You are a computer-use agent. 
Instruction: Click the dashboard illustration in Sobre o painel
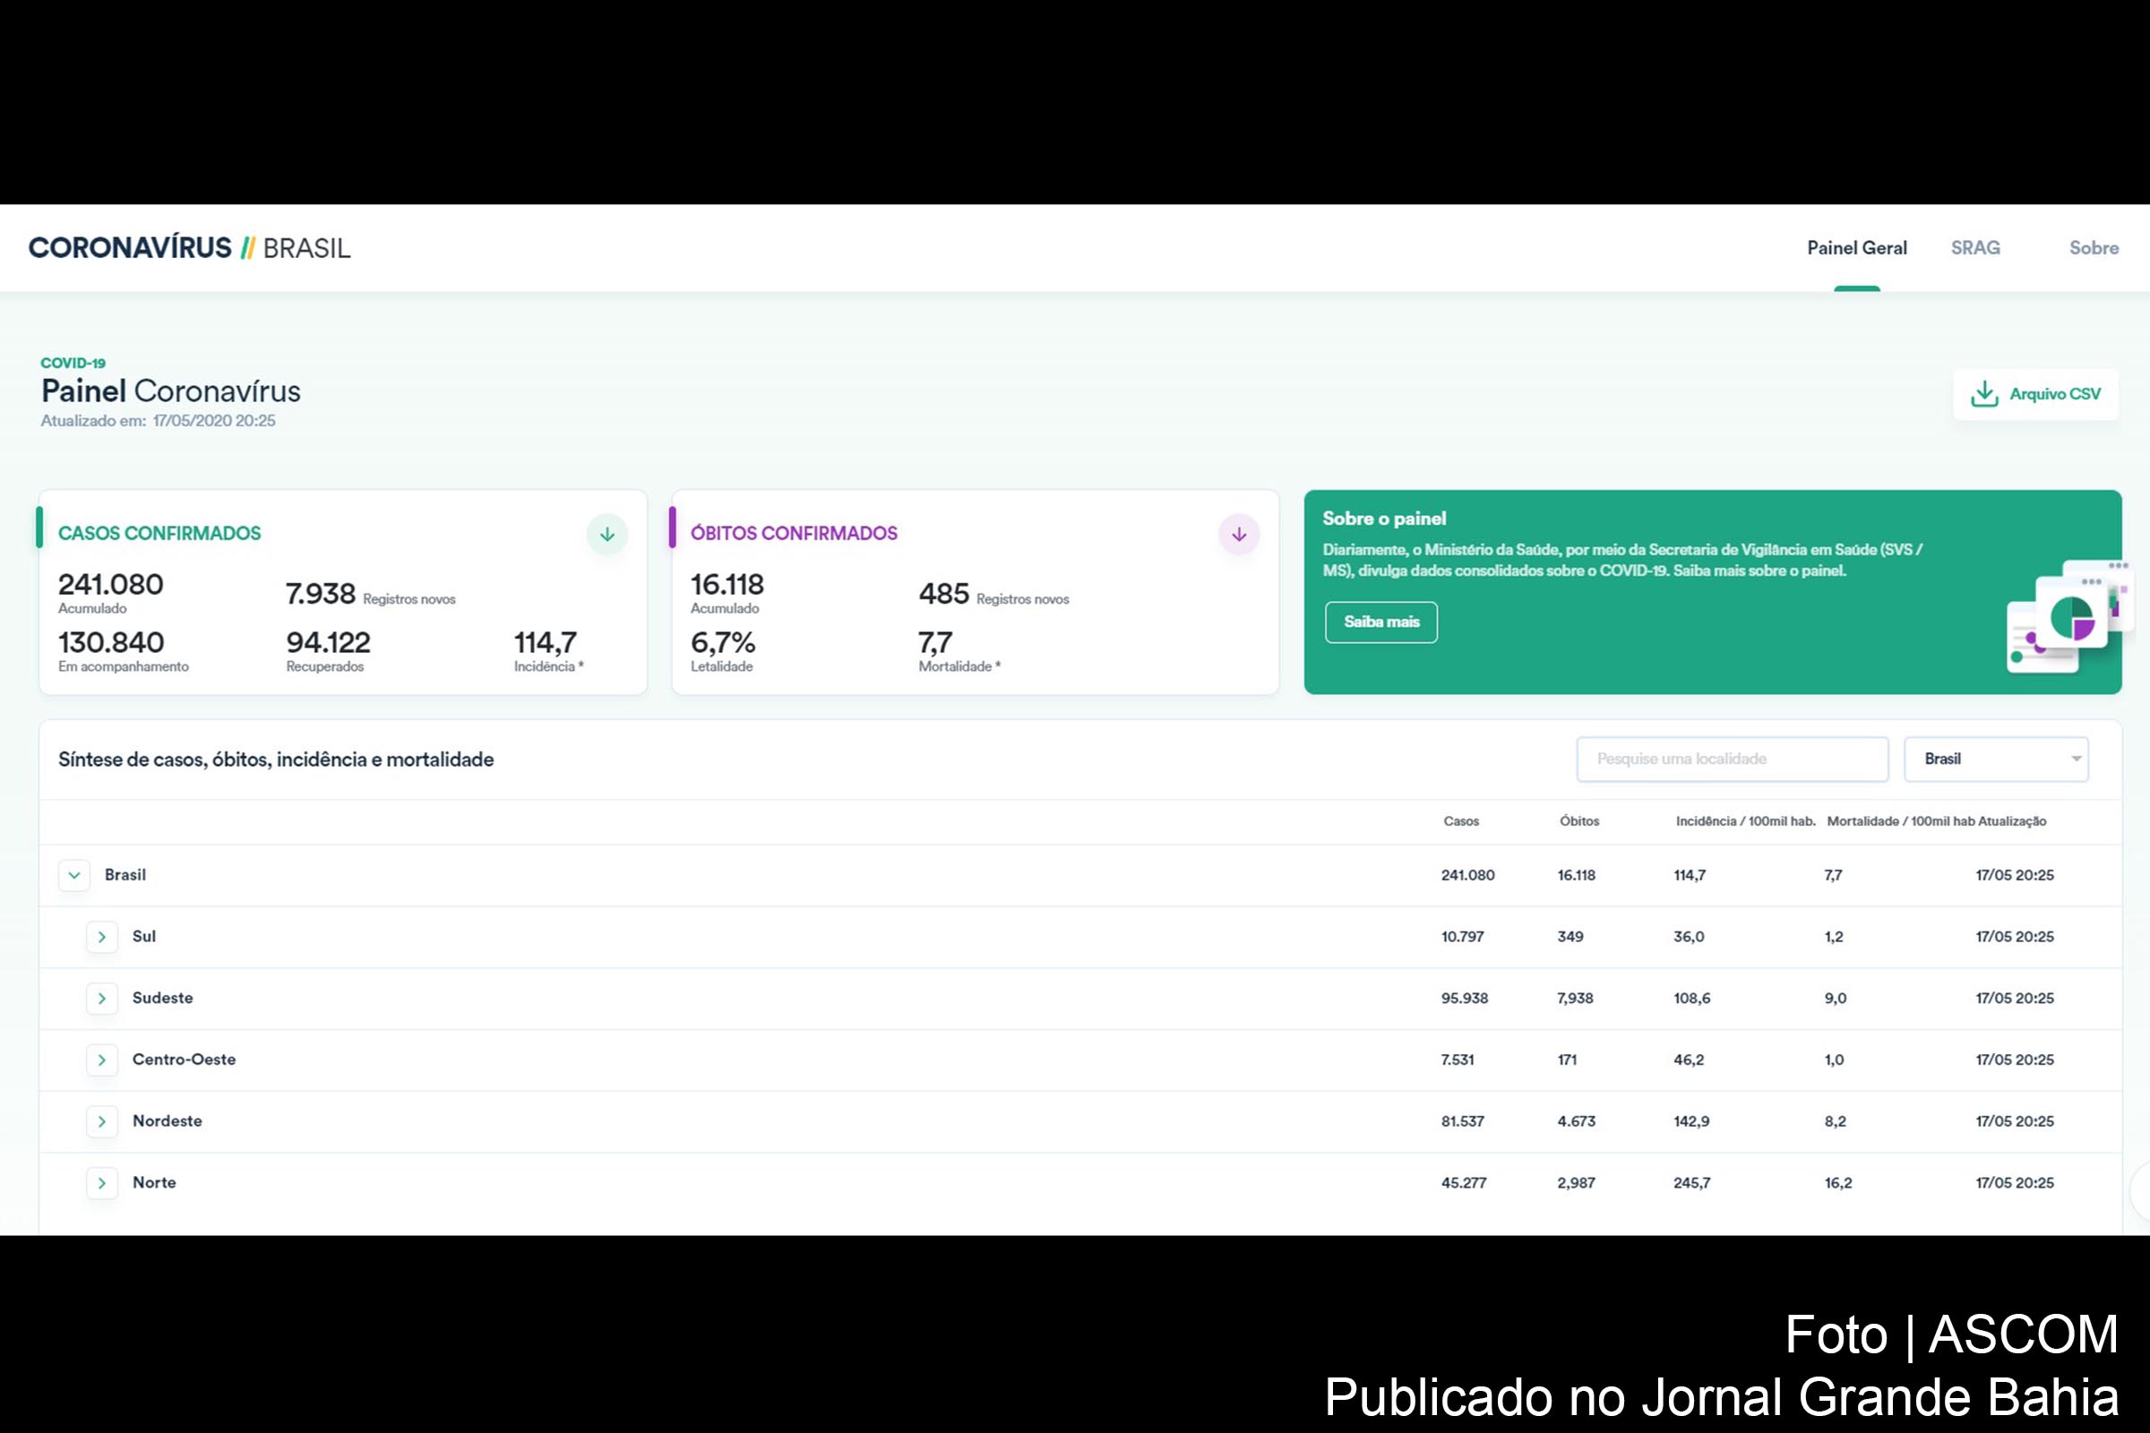click(x=2069, y=616)
